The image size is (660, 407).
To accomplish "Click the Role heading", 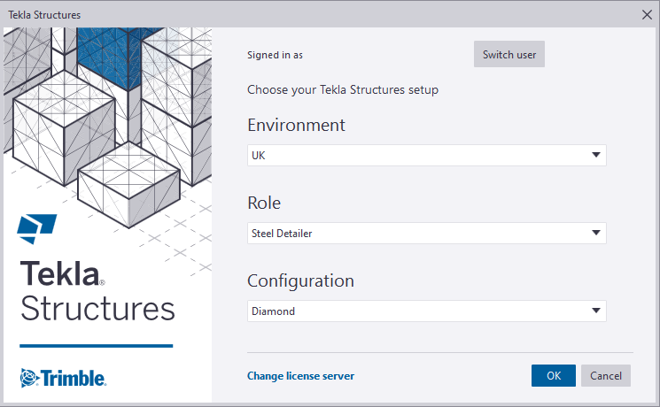I will point(264,203).
